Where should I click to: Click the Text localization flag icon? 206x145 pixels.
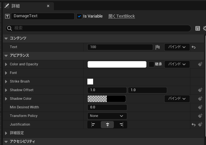(158, 47)
